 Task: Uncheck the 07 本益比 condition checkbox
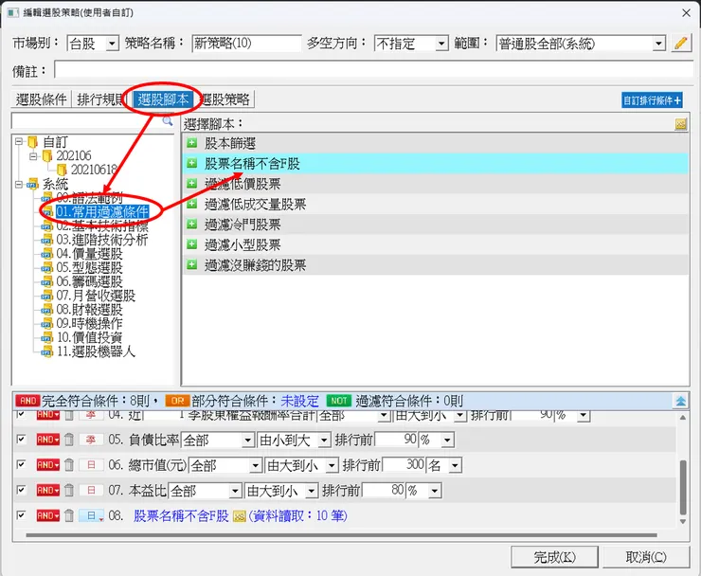[x=21, y=490]
